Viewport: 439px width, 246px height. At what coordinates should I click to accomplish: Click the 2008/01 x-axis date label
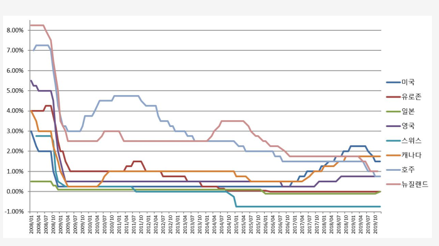coord(31,224)
